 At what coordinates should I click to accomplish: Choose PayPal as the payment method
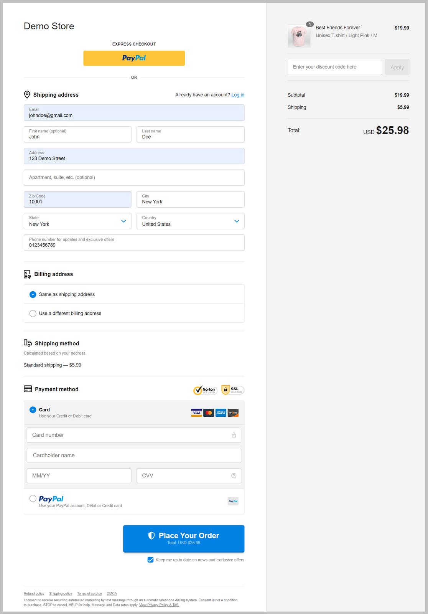(x=33, y=498)
